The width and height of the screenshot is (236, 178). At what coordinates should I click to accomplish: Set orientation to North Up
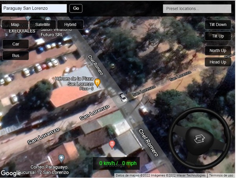(218, 51)
